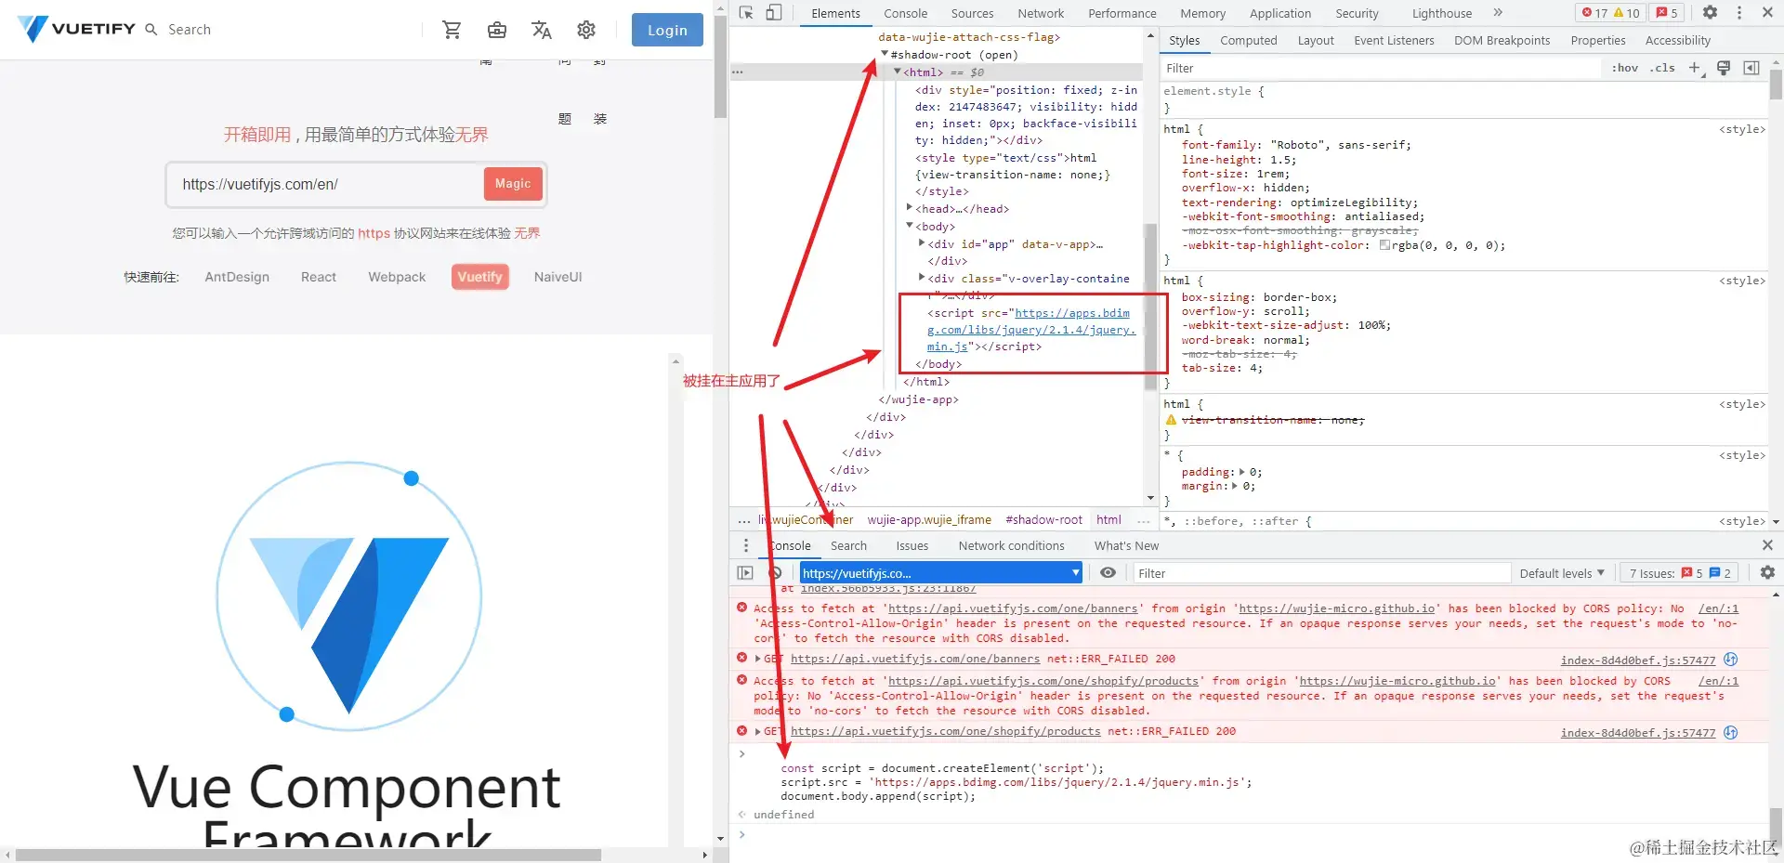Focus the URL input containing vuetifyjs.com
The height and width of the screenshot is (863, 1784).
(x=325, y=184)
